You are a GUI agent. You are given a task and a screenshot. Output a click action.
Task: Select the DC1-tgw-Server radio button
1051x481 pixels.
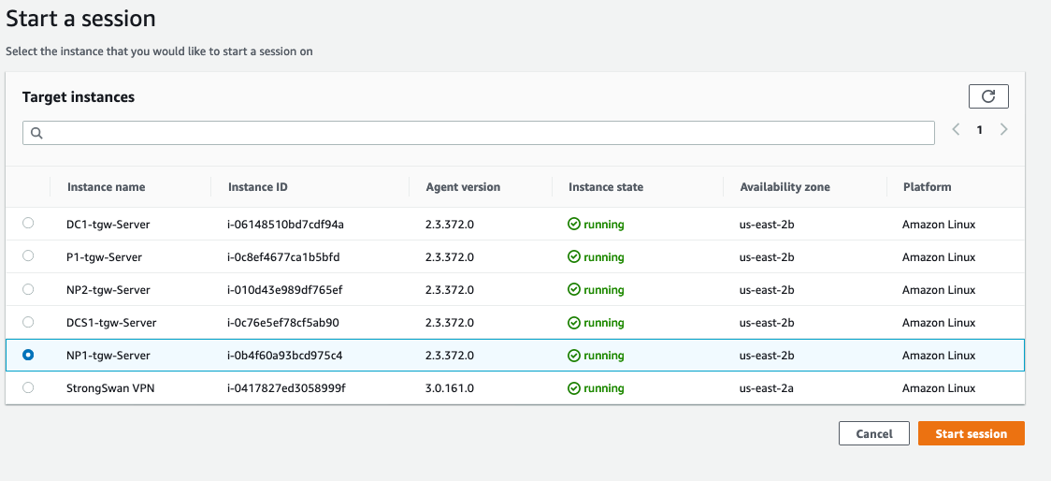(28, 224)
